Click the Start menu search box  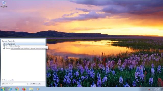point(15,84)
